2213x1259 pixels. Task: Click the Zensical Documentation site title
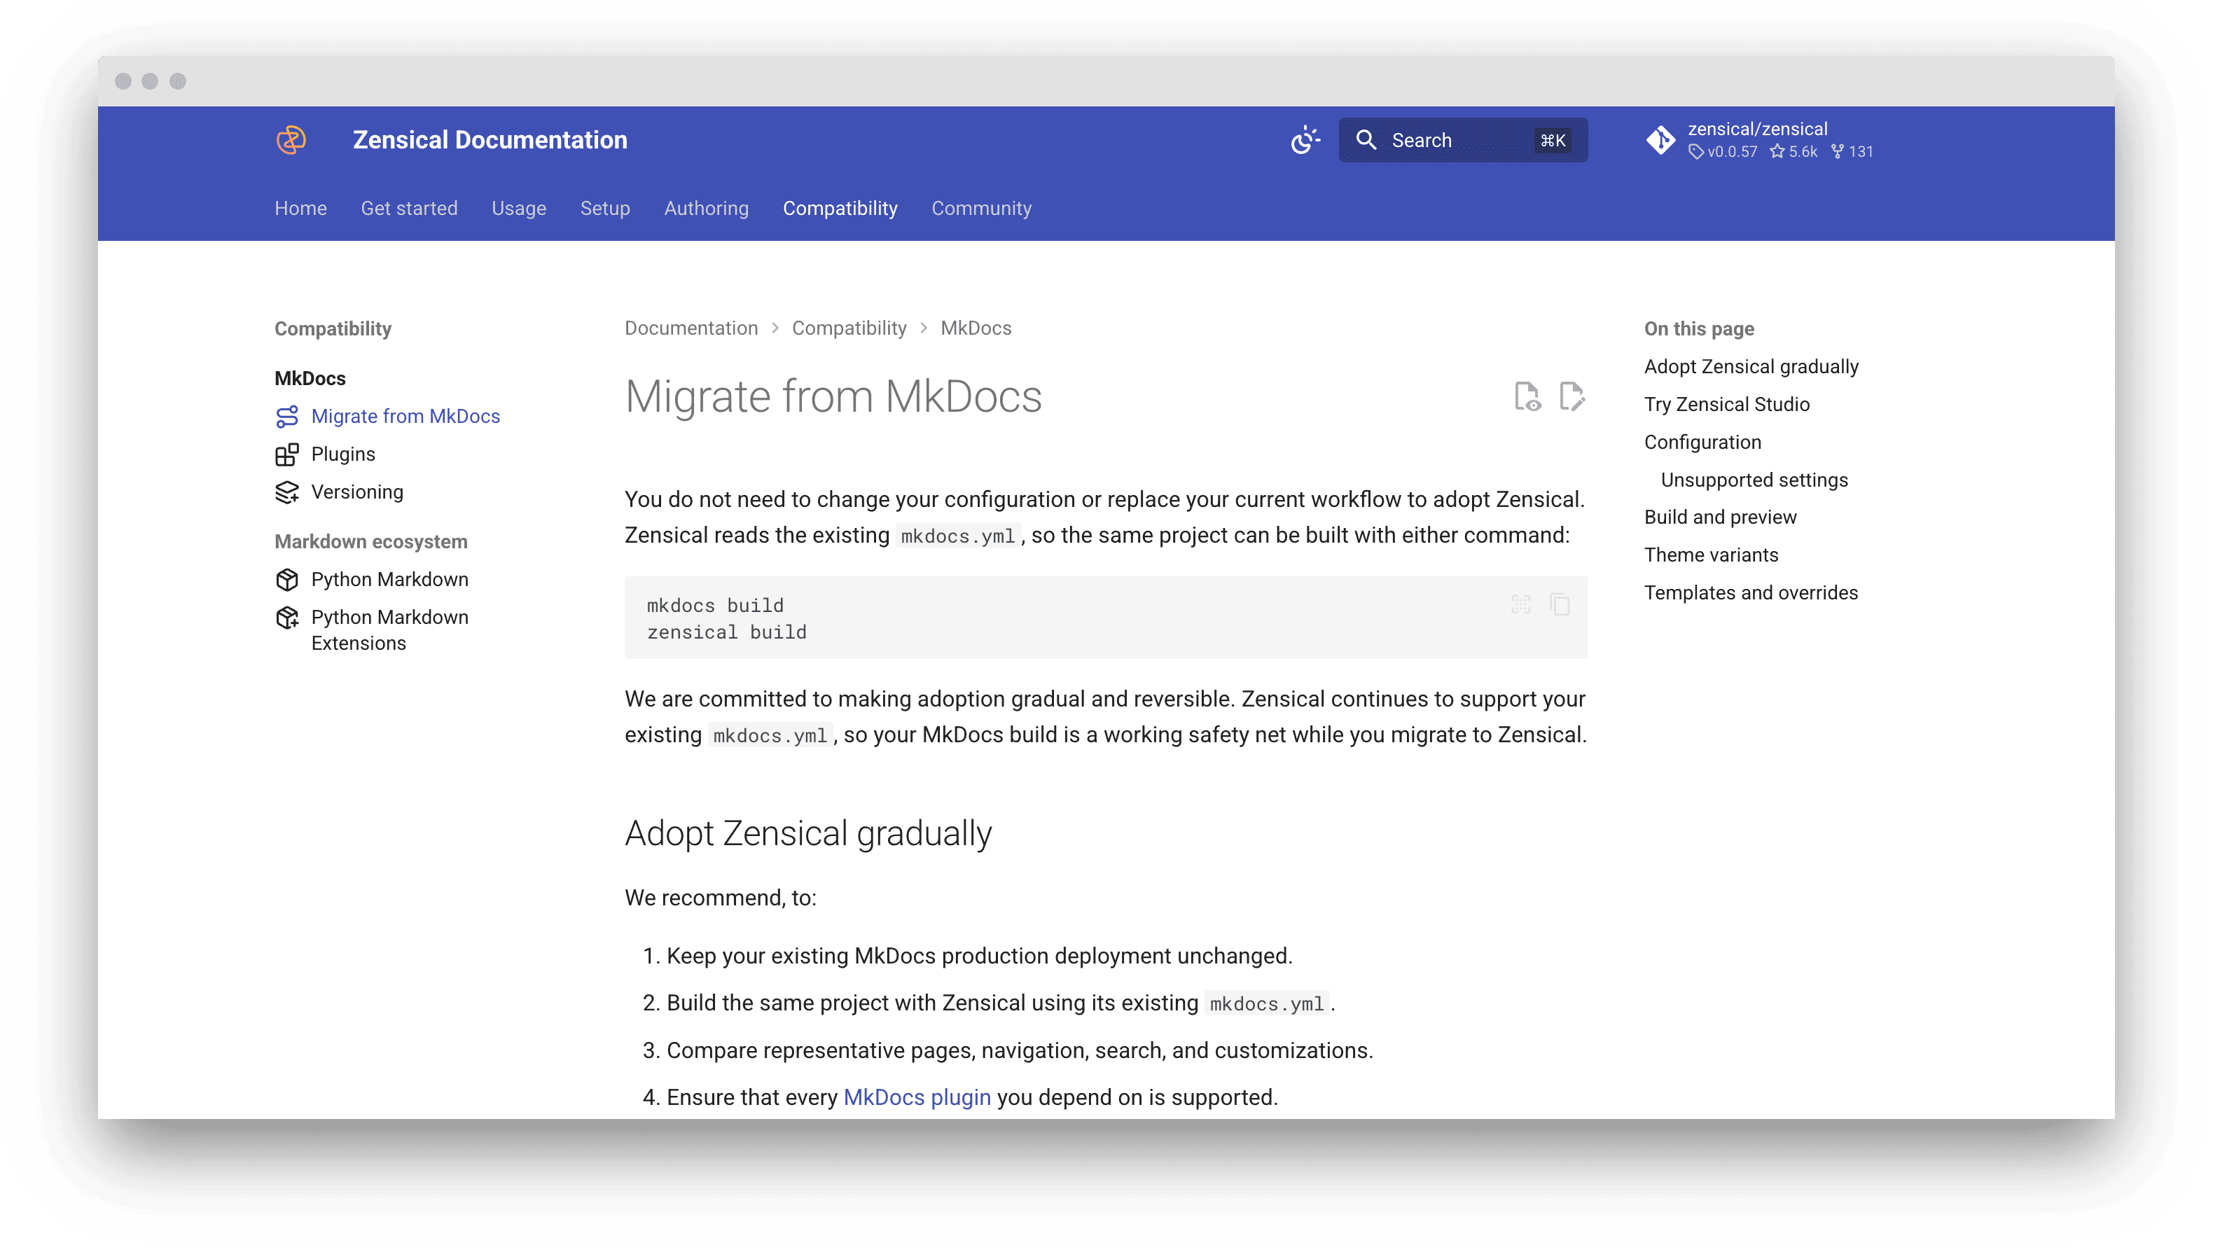point(490,140)
